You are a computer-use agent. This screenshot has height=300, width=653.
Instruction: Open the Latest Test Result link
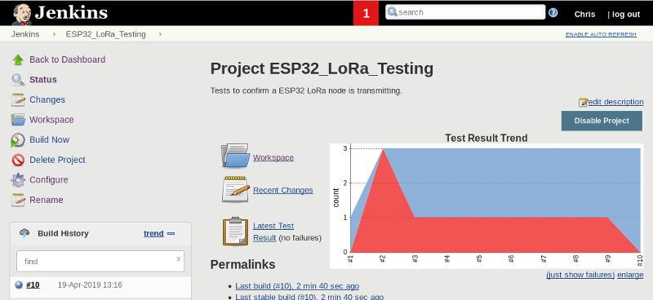click(x=273, y=232)
